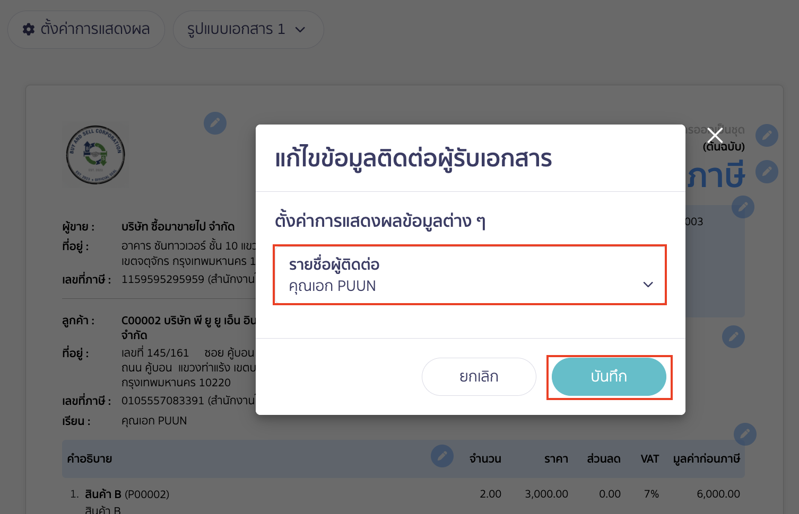This screenshot has height=514, width=799.
Task: Edit seller header using pencil icon near logo
Action: (215, 123)
